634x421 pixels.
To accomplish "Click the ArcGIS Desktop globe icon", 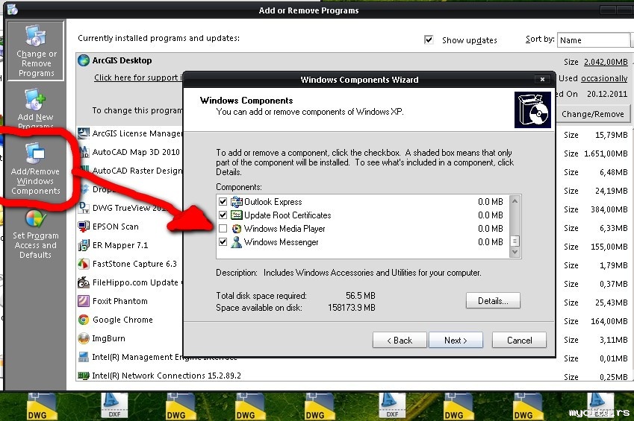I will pos(84,60).
